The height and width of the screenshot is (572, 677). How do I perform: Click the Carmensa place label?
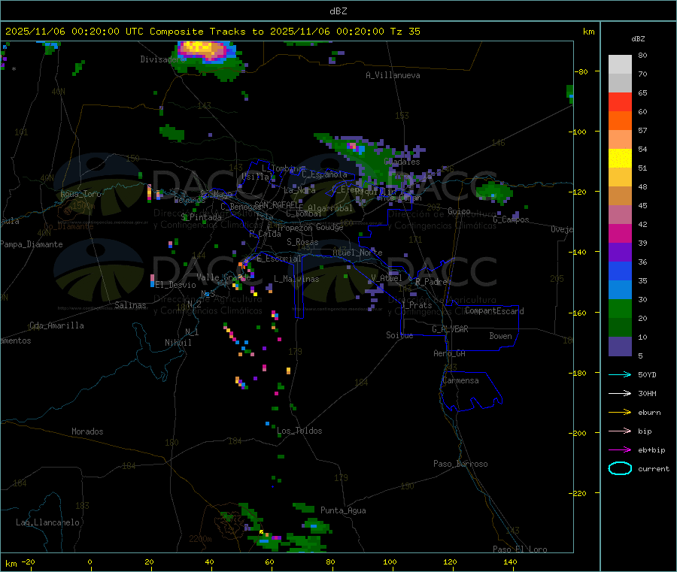coord(460,380)
